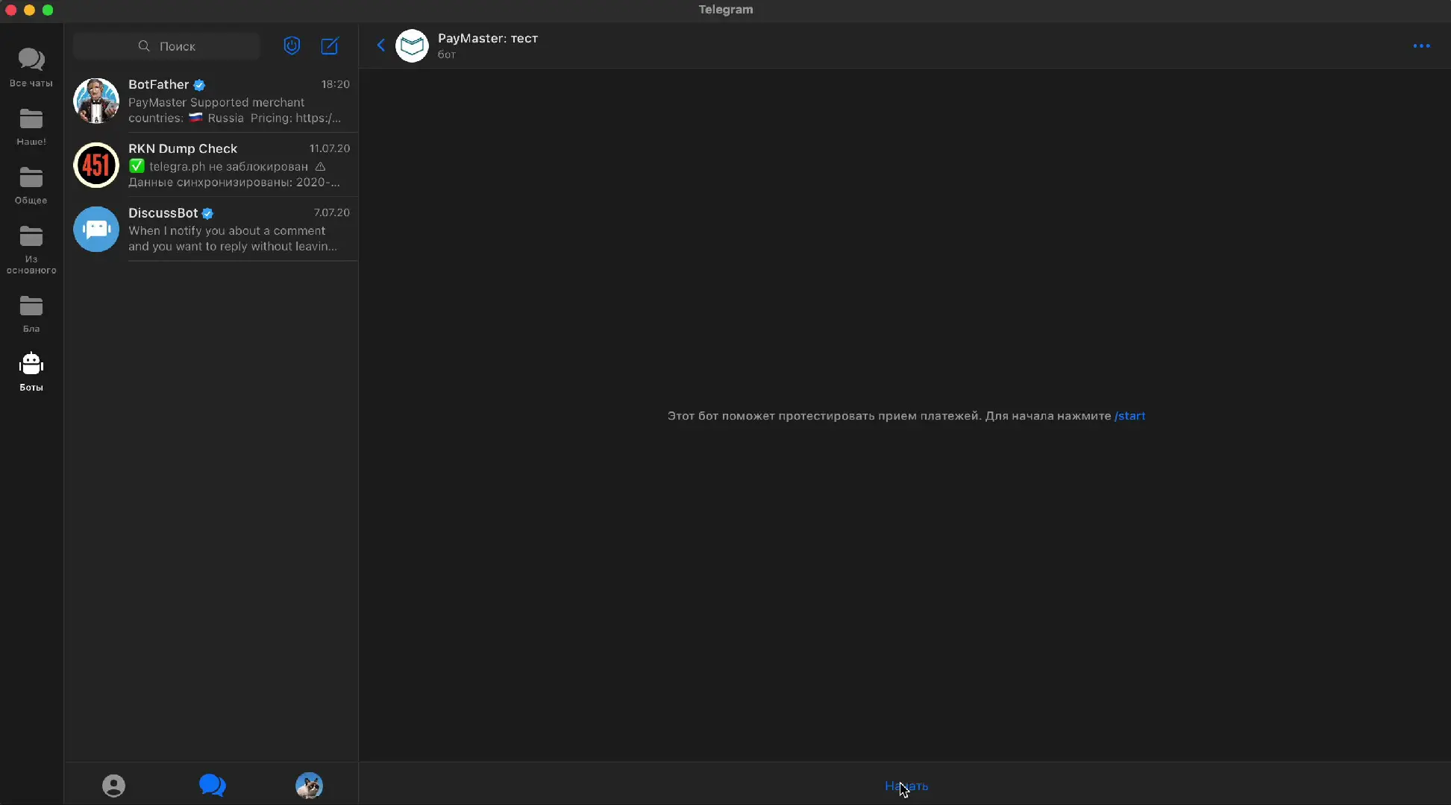The image size is (1451, 805).
Task: Open the Из основного folder
Action: [x=31, y=250]
